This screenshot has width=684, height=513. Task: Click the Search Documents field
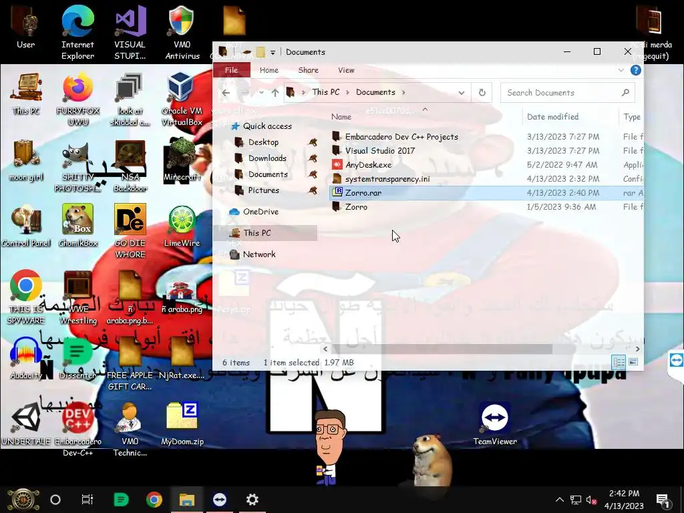pyautogui.click(x=567, y=92)
